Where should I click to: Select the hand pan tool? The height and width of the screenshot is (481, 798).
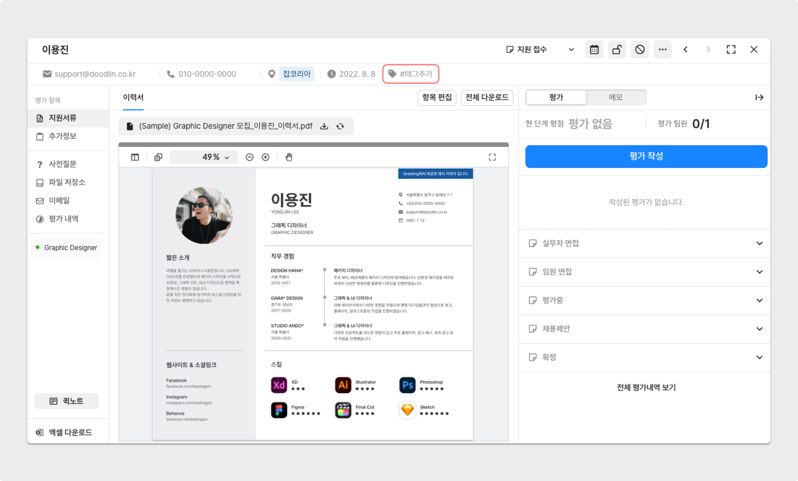pyautogui.click(x=289, y=157)
